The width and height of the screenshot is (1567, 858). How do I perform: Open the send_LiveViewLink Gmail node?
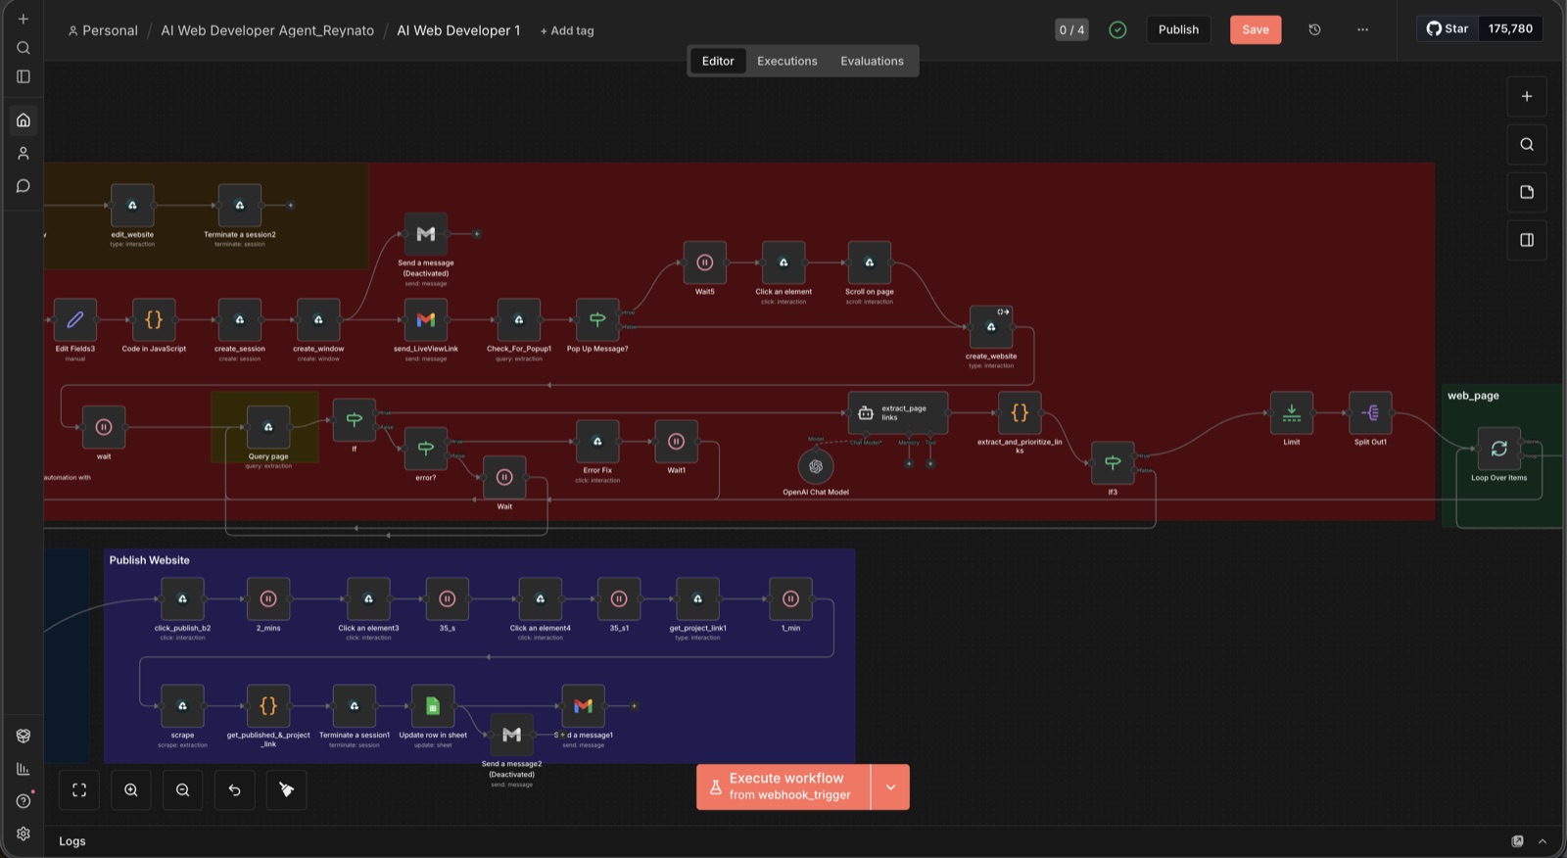click(x=426, y=319)
